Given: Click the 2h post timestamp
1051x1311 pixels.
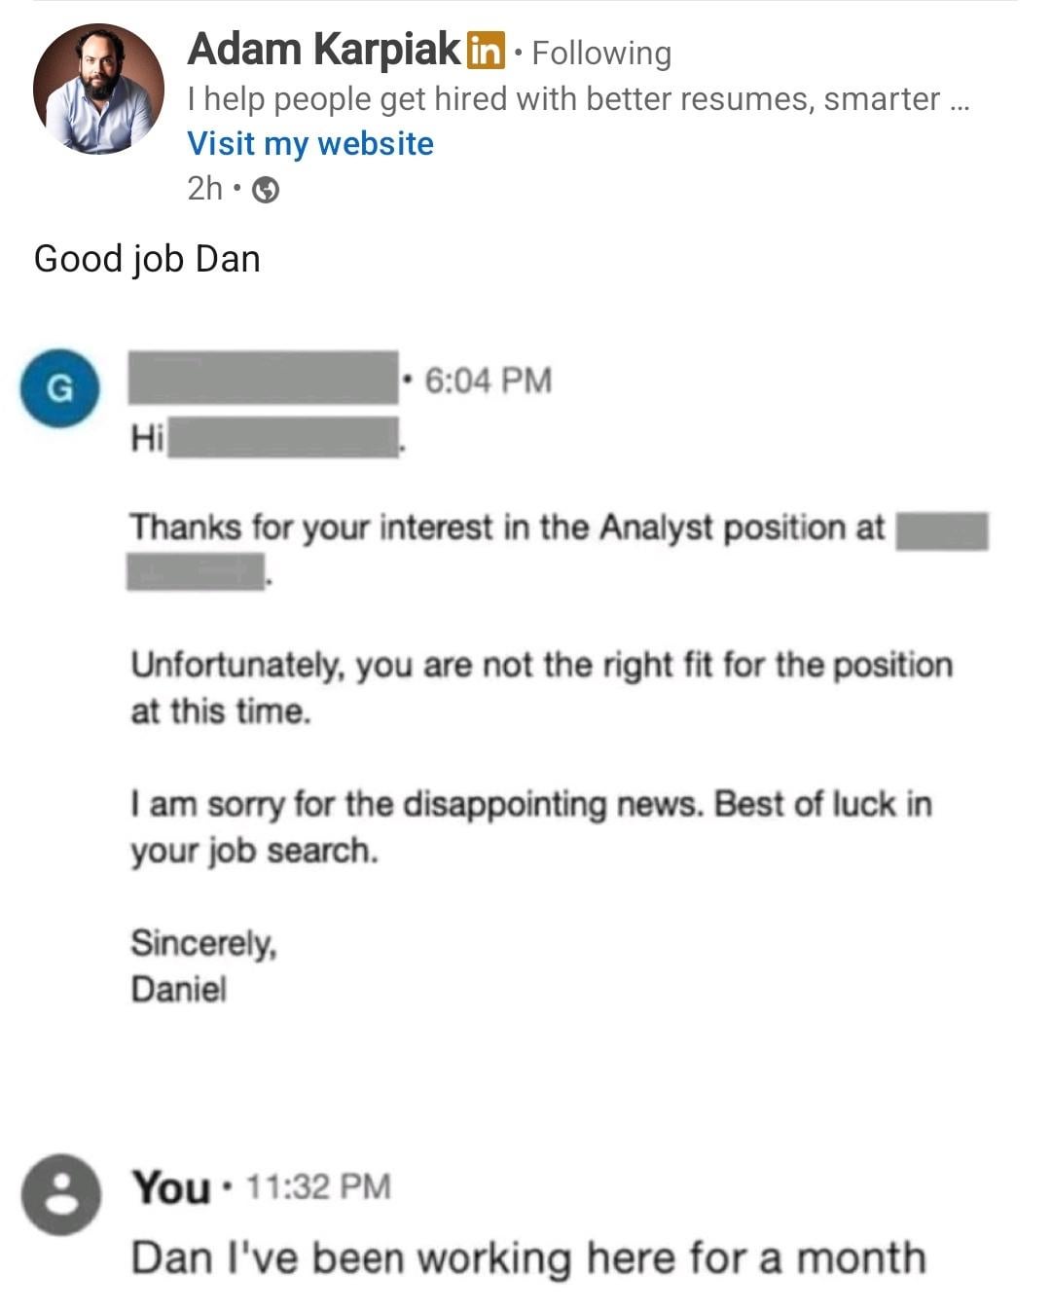Looking at the screenshot, I should [x=204, y=188].
